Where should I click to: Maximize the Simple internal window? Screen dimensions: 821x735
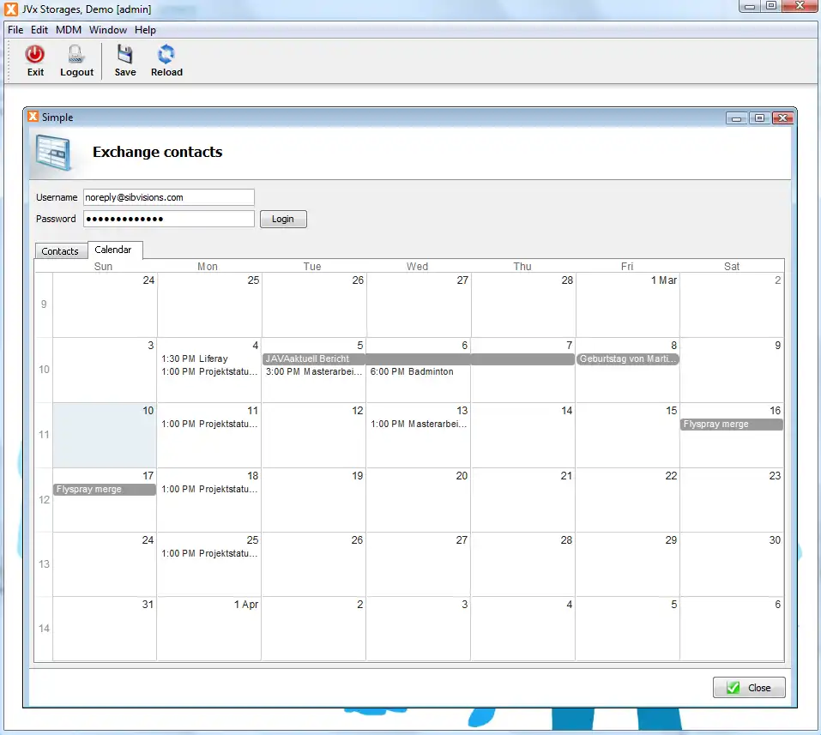[x=759, y=118]
